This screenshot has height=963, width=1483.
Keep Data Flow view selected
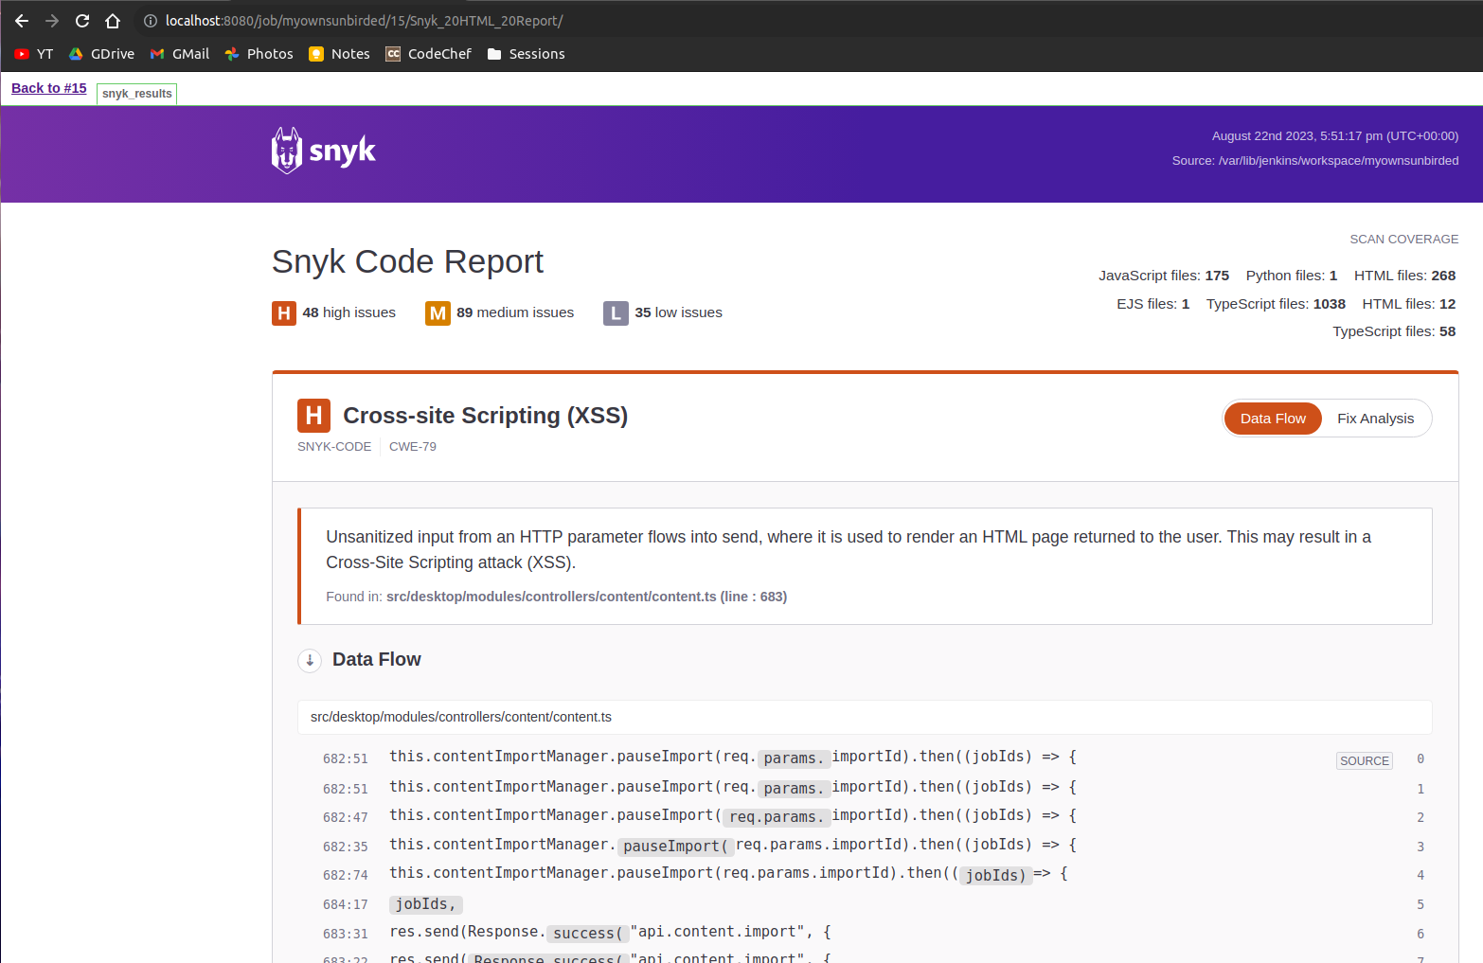click(x=1272, y=418)
